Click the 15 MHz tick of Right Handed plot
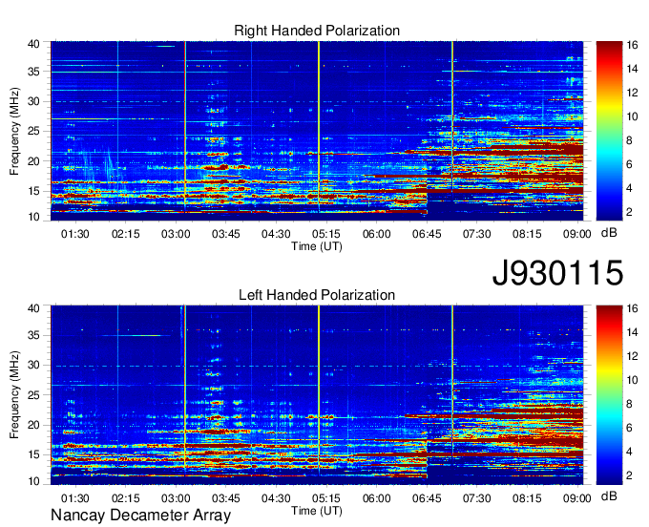 coord(34,191)
